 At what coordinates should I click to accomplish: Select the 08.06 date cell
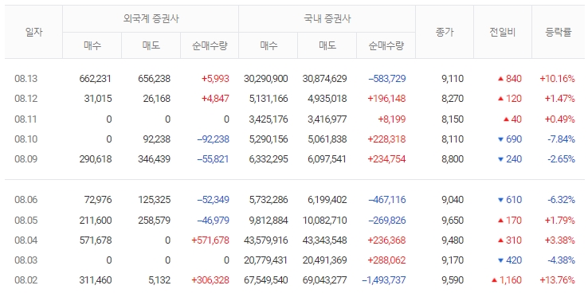click(x=25, y=200)
